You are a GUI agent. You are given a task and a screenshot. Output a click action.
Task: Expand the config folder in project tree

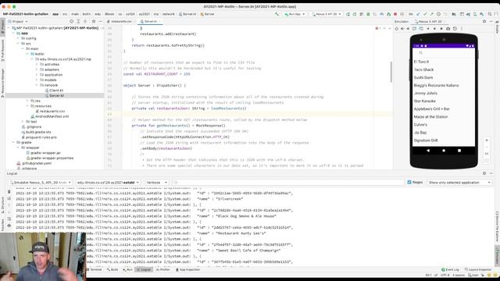tap(18, 38)
